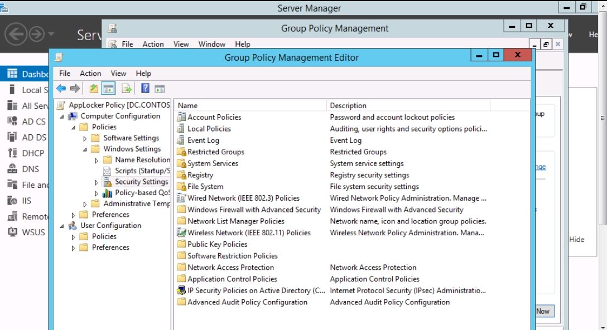The image size is (607, 330).
Task: Click Hide in the Server Manager window
Action: pos(576,240)
